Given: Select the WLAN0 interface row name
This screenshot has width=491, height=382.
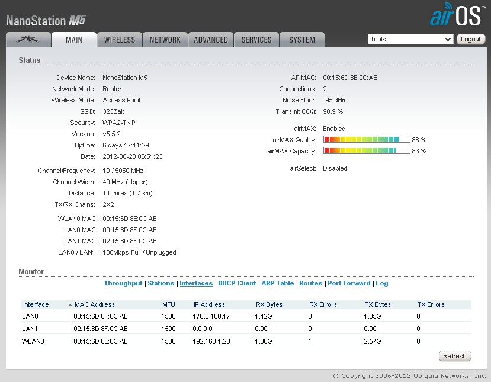Looking at the screenshot, I should 33,341.
